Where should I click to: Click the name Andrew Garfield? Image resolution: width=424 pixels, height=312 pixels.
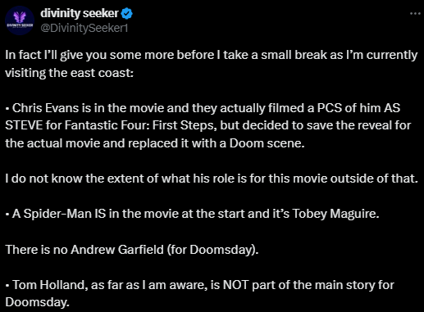117,250
